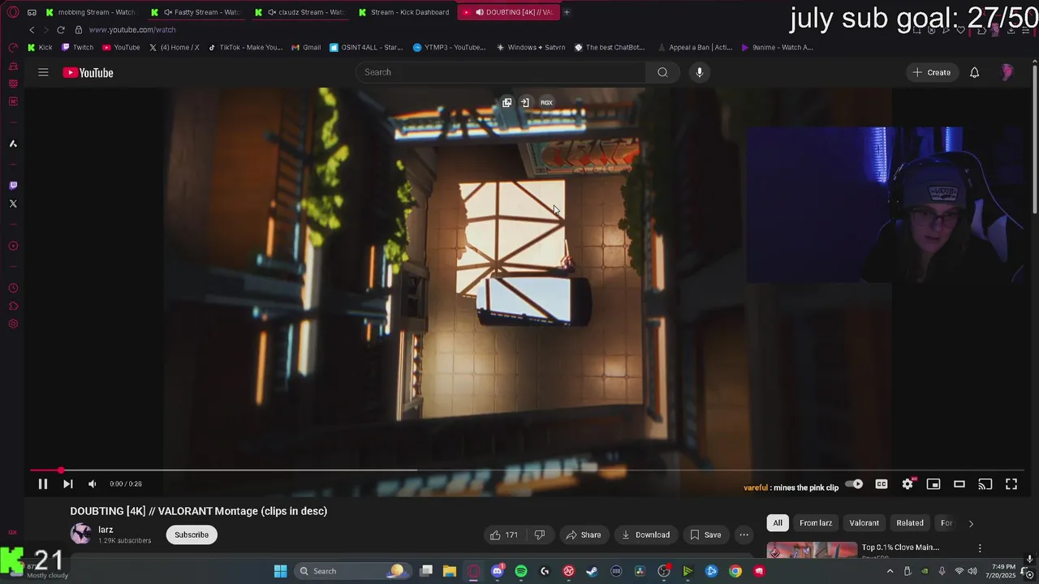Subscribe to the larz channel
The height and width of the screenshot is (584, 1039).
[x=192, y=535]
